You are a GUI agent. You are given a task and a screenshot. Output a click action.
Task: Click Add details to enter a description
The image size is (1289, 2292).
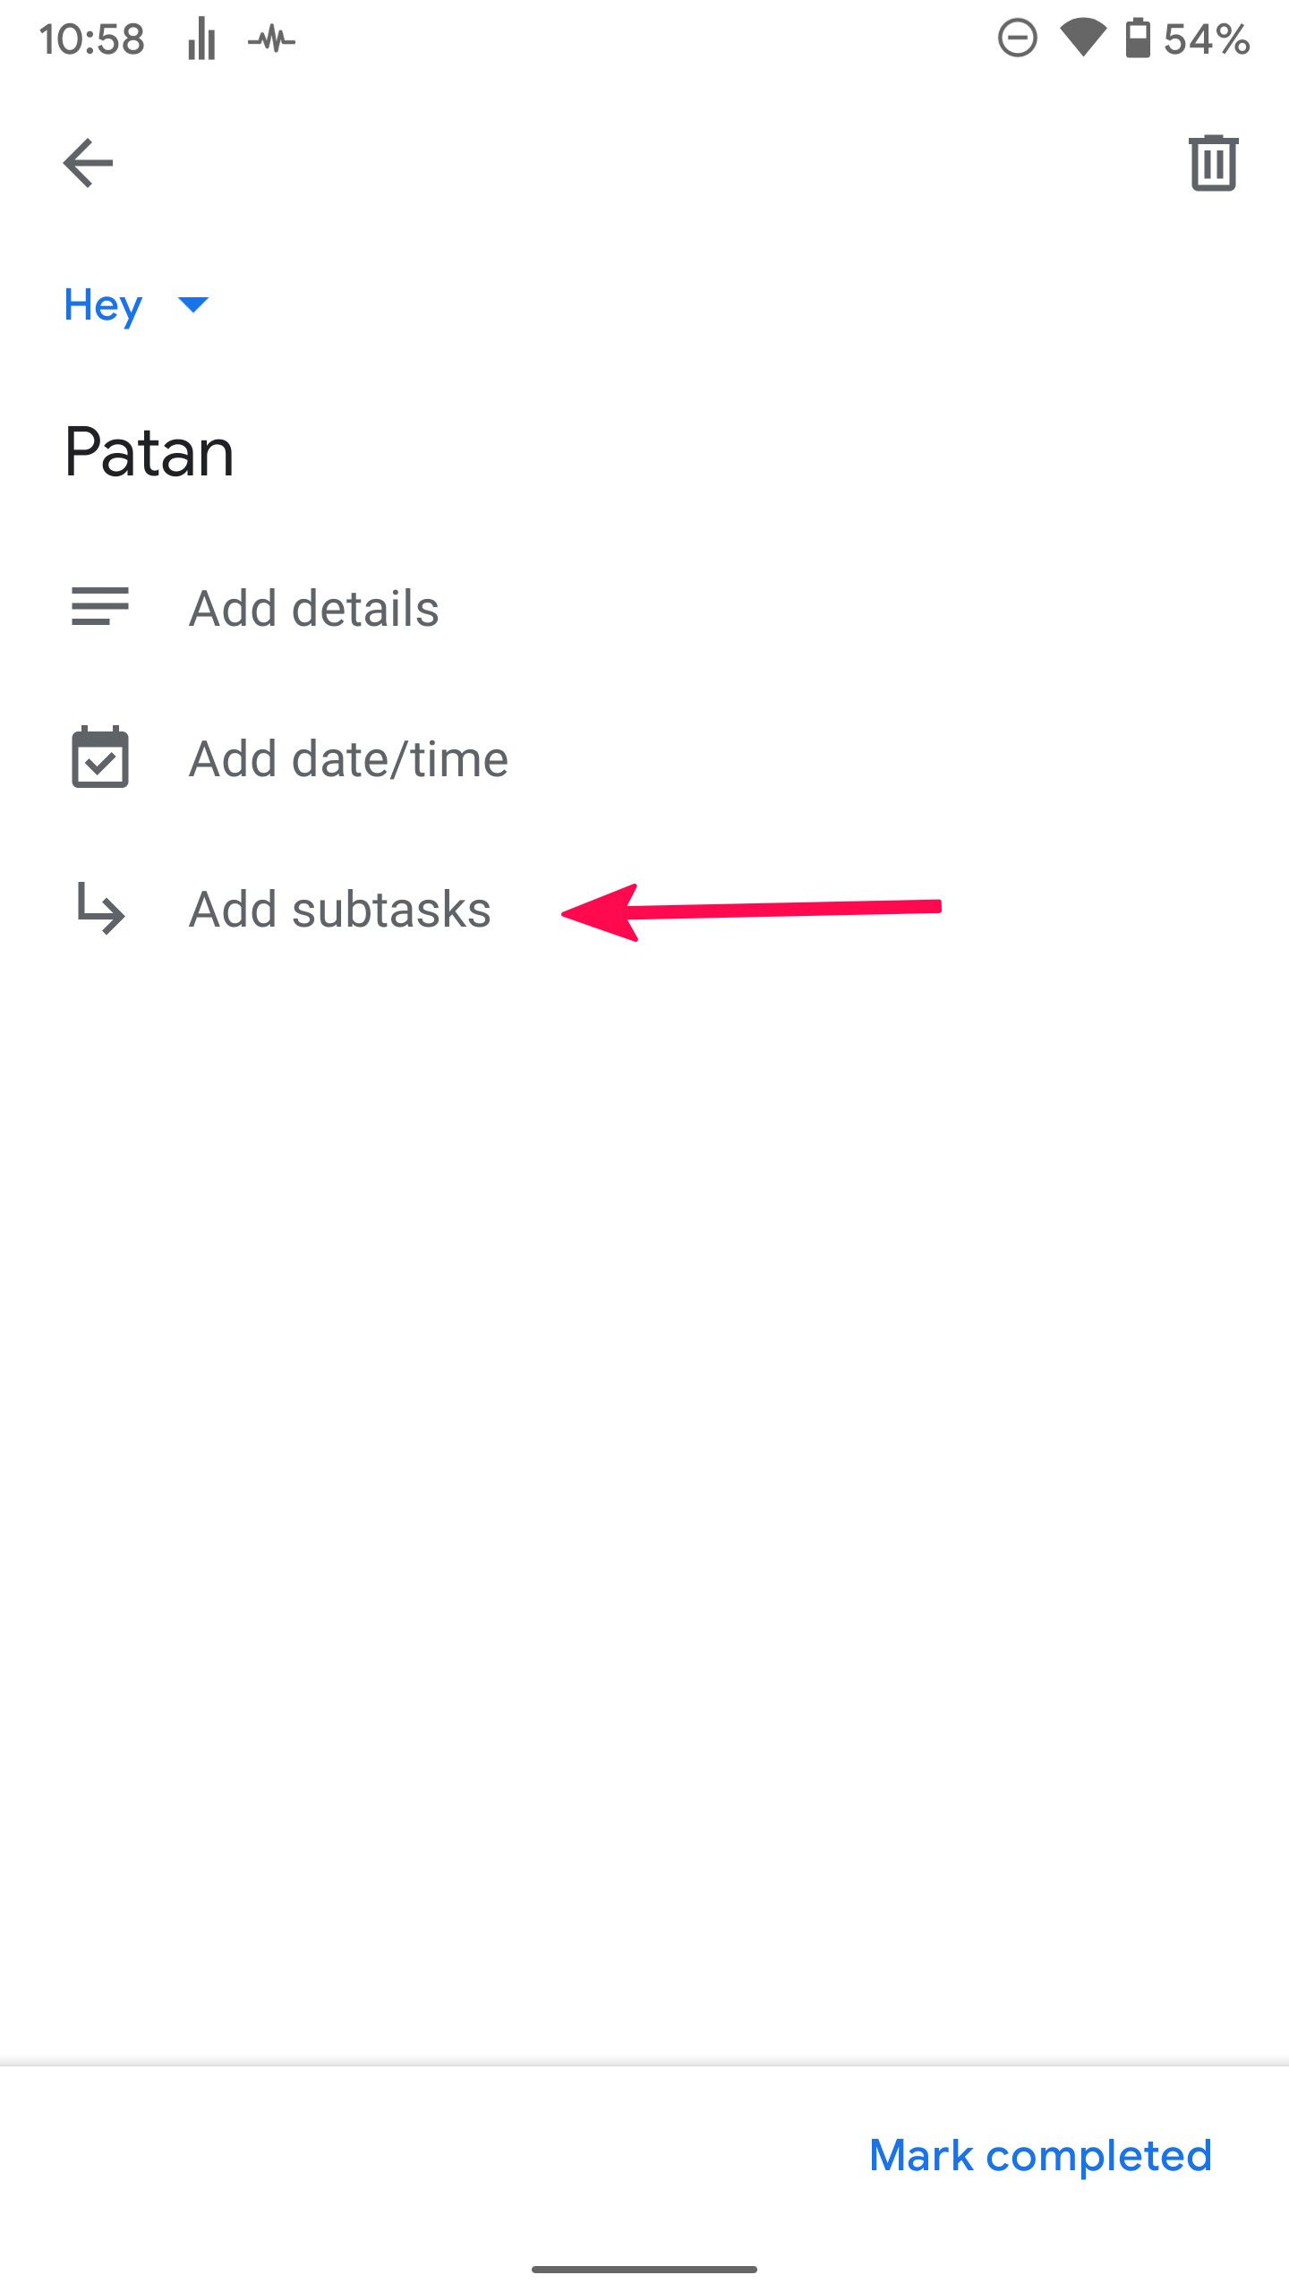[315, 609]
